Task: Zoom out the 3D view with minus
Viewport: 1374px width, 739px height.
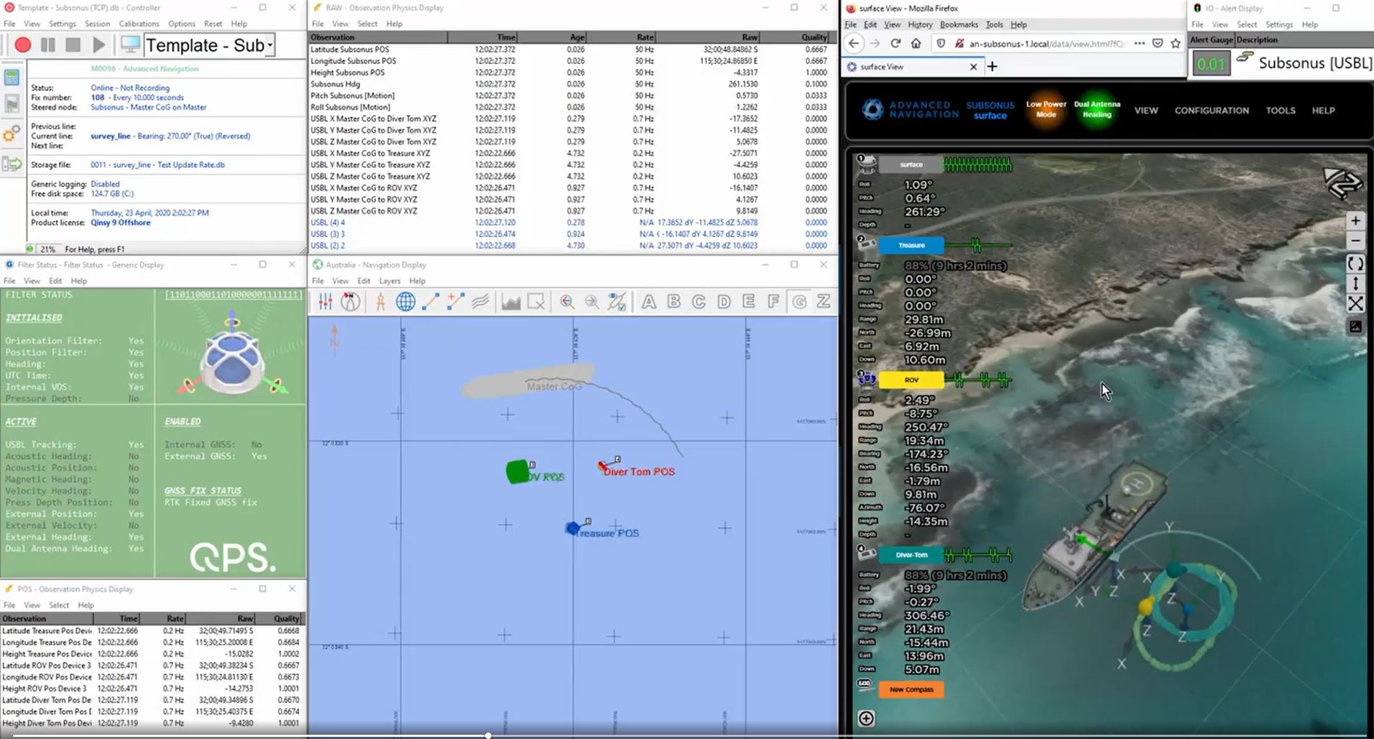Action: [1355, 242]
